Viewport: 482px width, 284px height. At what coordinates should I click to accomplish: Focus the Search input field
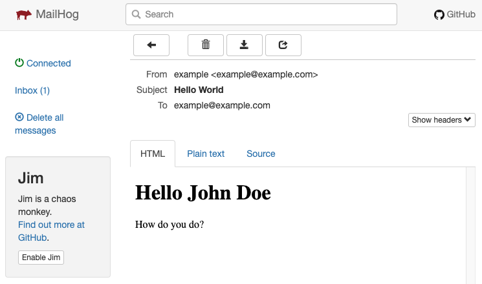tap(261, 14)
